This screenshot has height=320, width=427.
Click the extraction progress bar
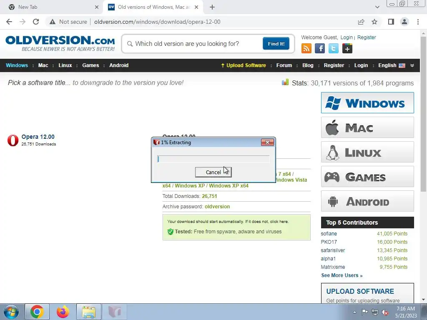213,159
